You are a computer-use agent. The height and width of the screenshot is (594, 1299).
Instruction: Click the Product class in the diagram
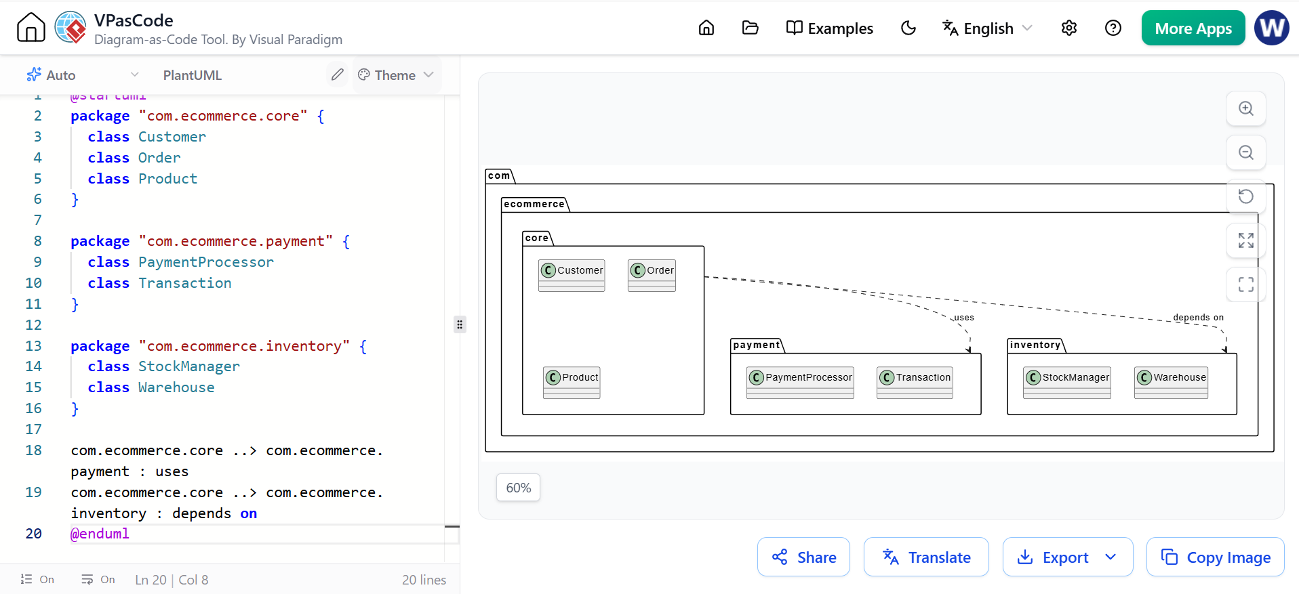(x=572, y=383)
